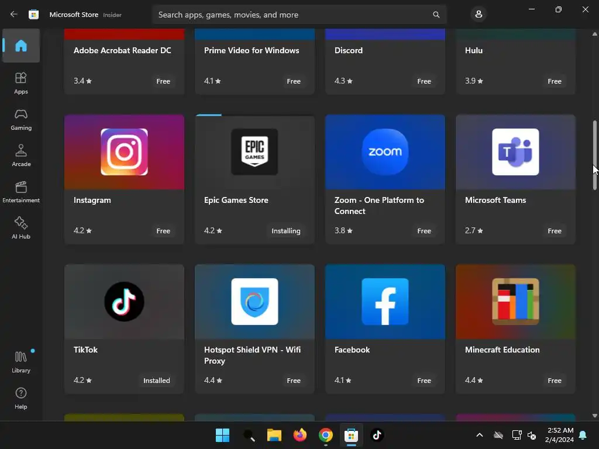Click Free button for Discord
599x449 pixels.
424,81
